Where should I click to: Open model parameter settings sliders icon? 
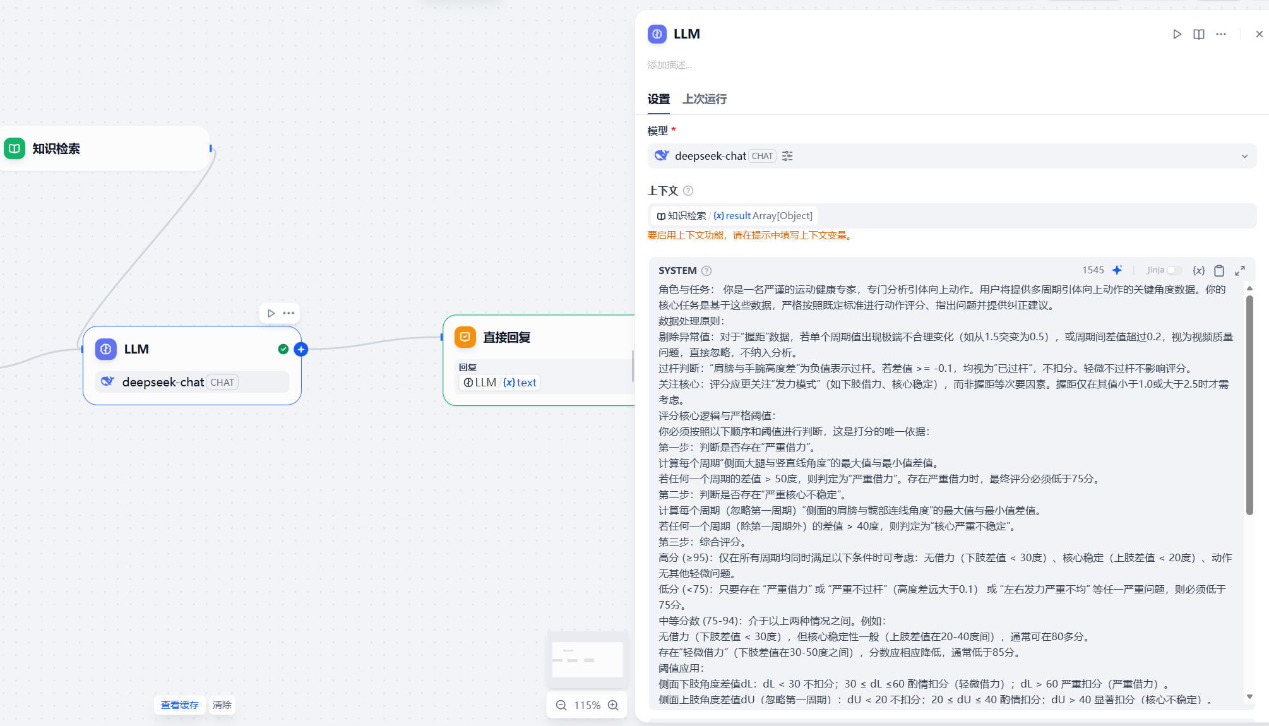coord(787,156)
